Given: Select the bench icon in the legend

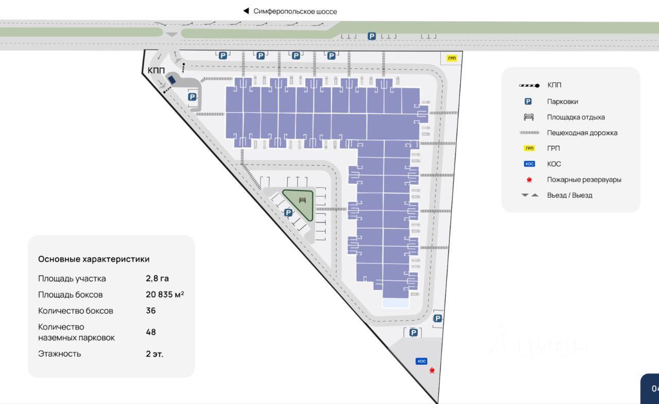Looking at the screenshot, I should [x=529, y=117].
